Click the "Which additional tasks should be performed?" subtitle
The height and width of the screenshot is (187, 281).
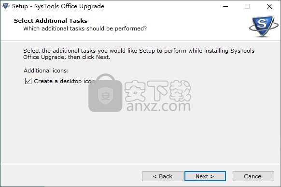point(85,29)
